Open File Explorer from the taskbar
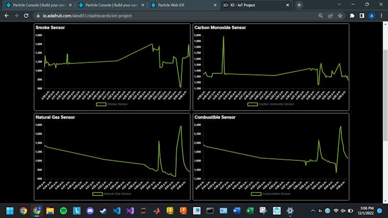Viewport: 388px width, 218px height. click(50, 211)
